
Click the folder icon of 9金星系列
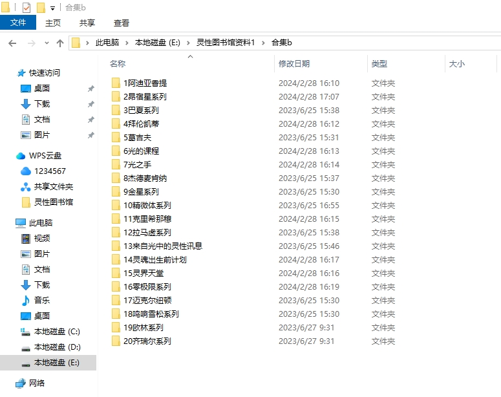point(116,192)
